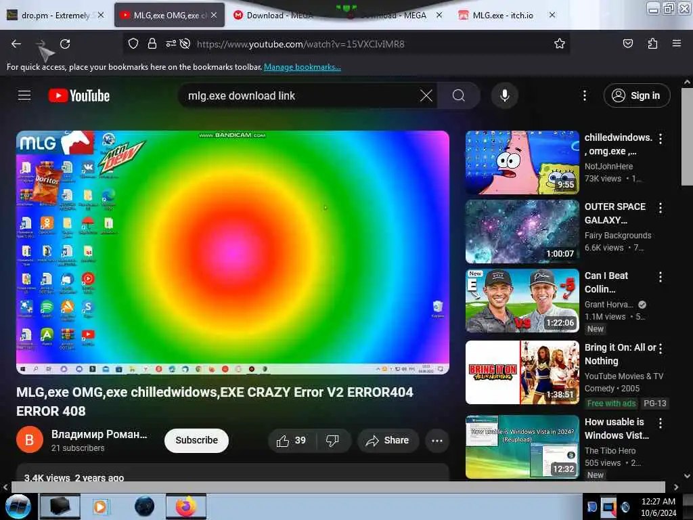Go back with the browser back arrow
693x520 pixels.
(16, 44)
